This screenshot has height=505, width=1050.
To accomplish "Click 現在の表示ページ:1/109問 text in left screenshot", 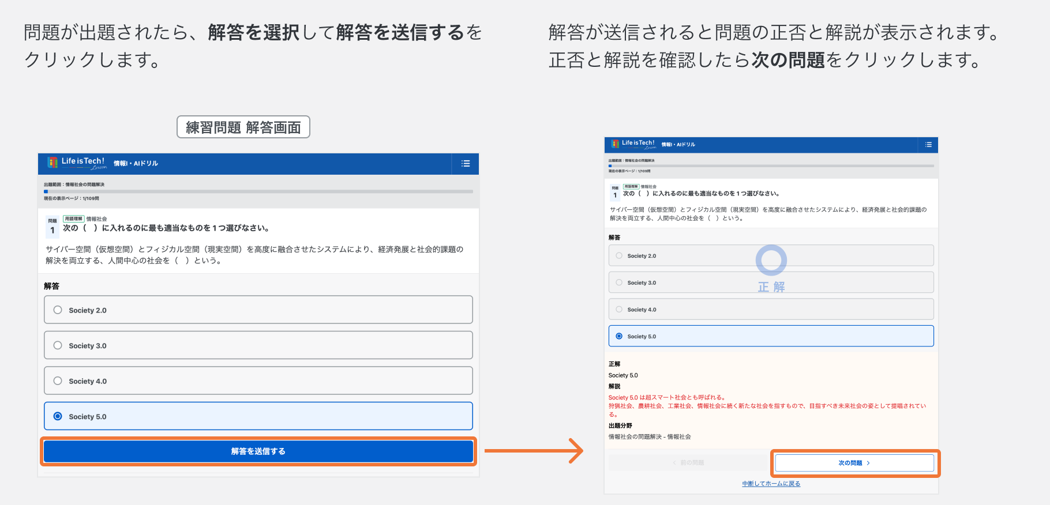I will tap(72, 198).
